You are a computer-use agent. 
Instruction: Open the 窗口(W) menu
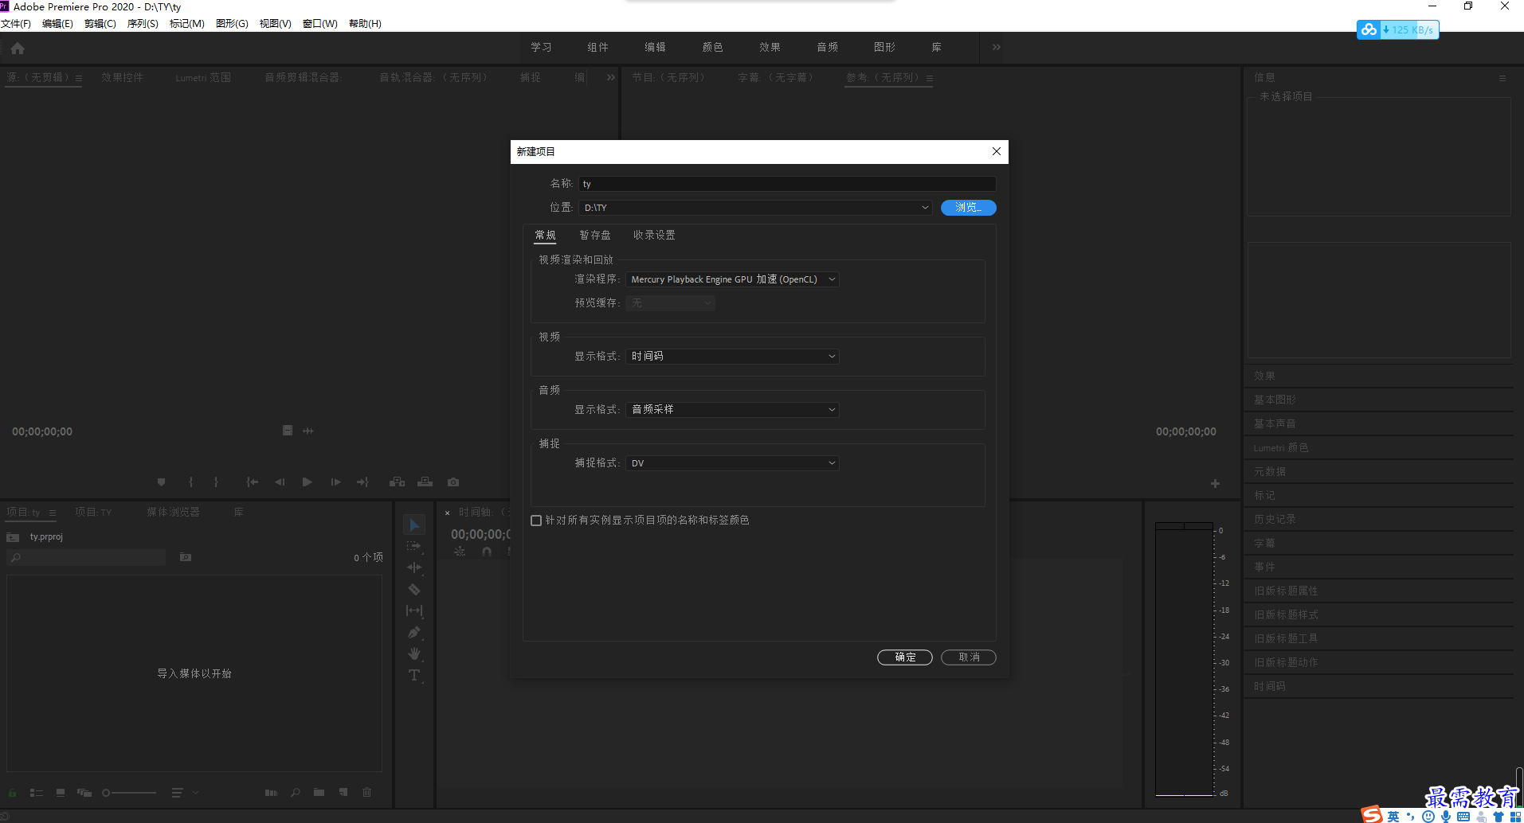(320, 23)
